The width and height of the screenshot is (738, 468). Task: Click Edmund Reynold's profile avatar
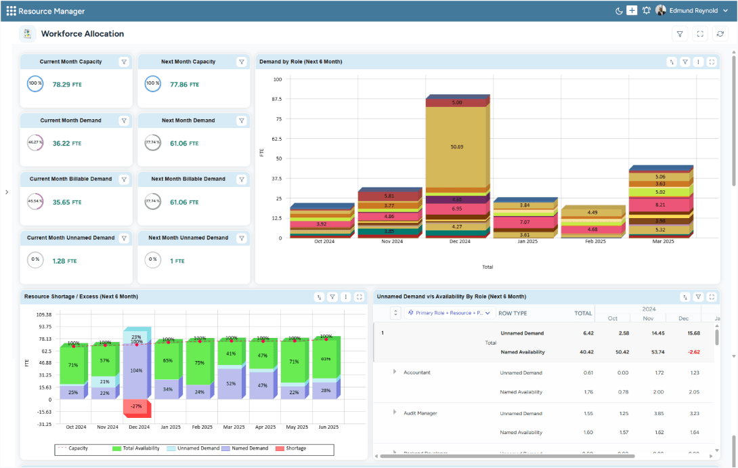click(x=661, y=10)
